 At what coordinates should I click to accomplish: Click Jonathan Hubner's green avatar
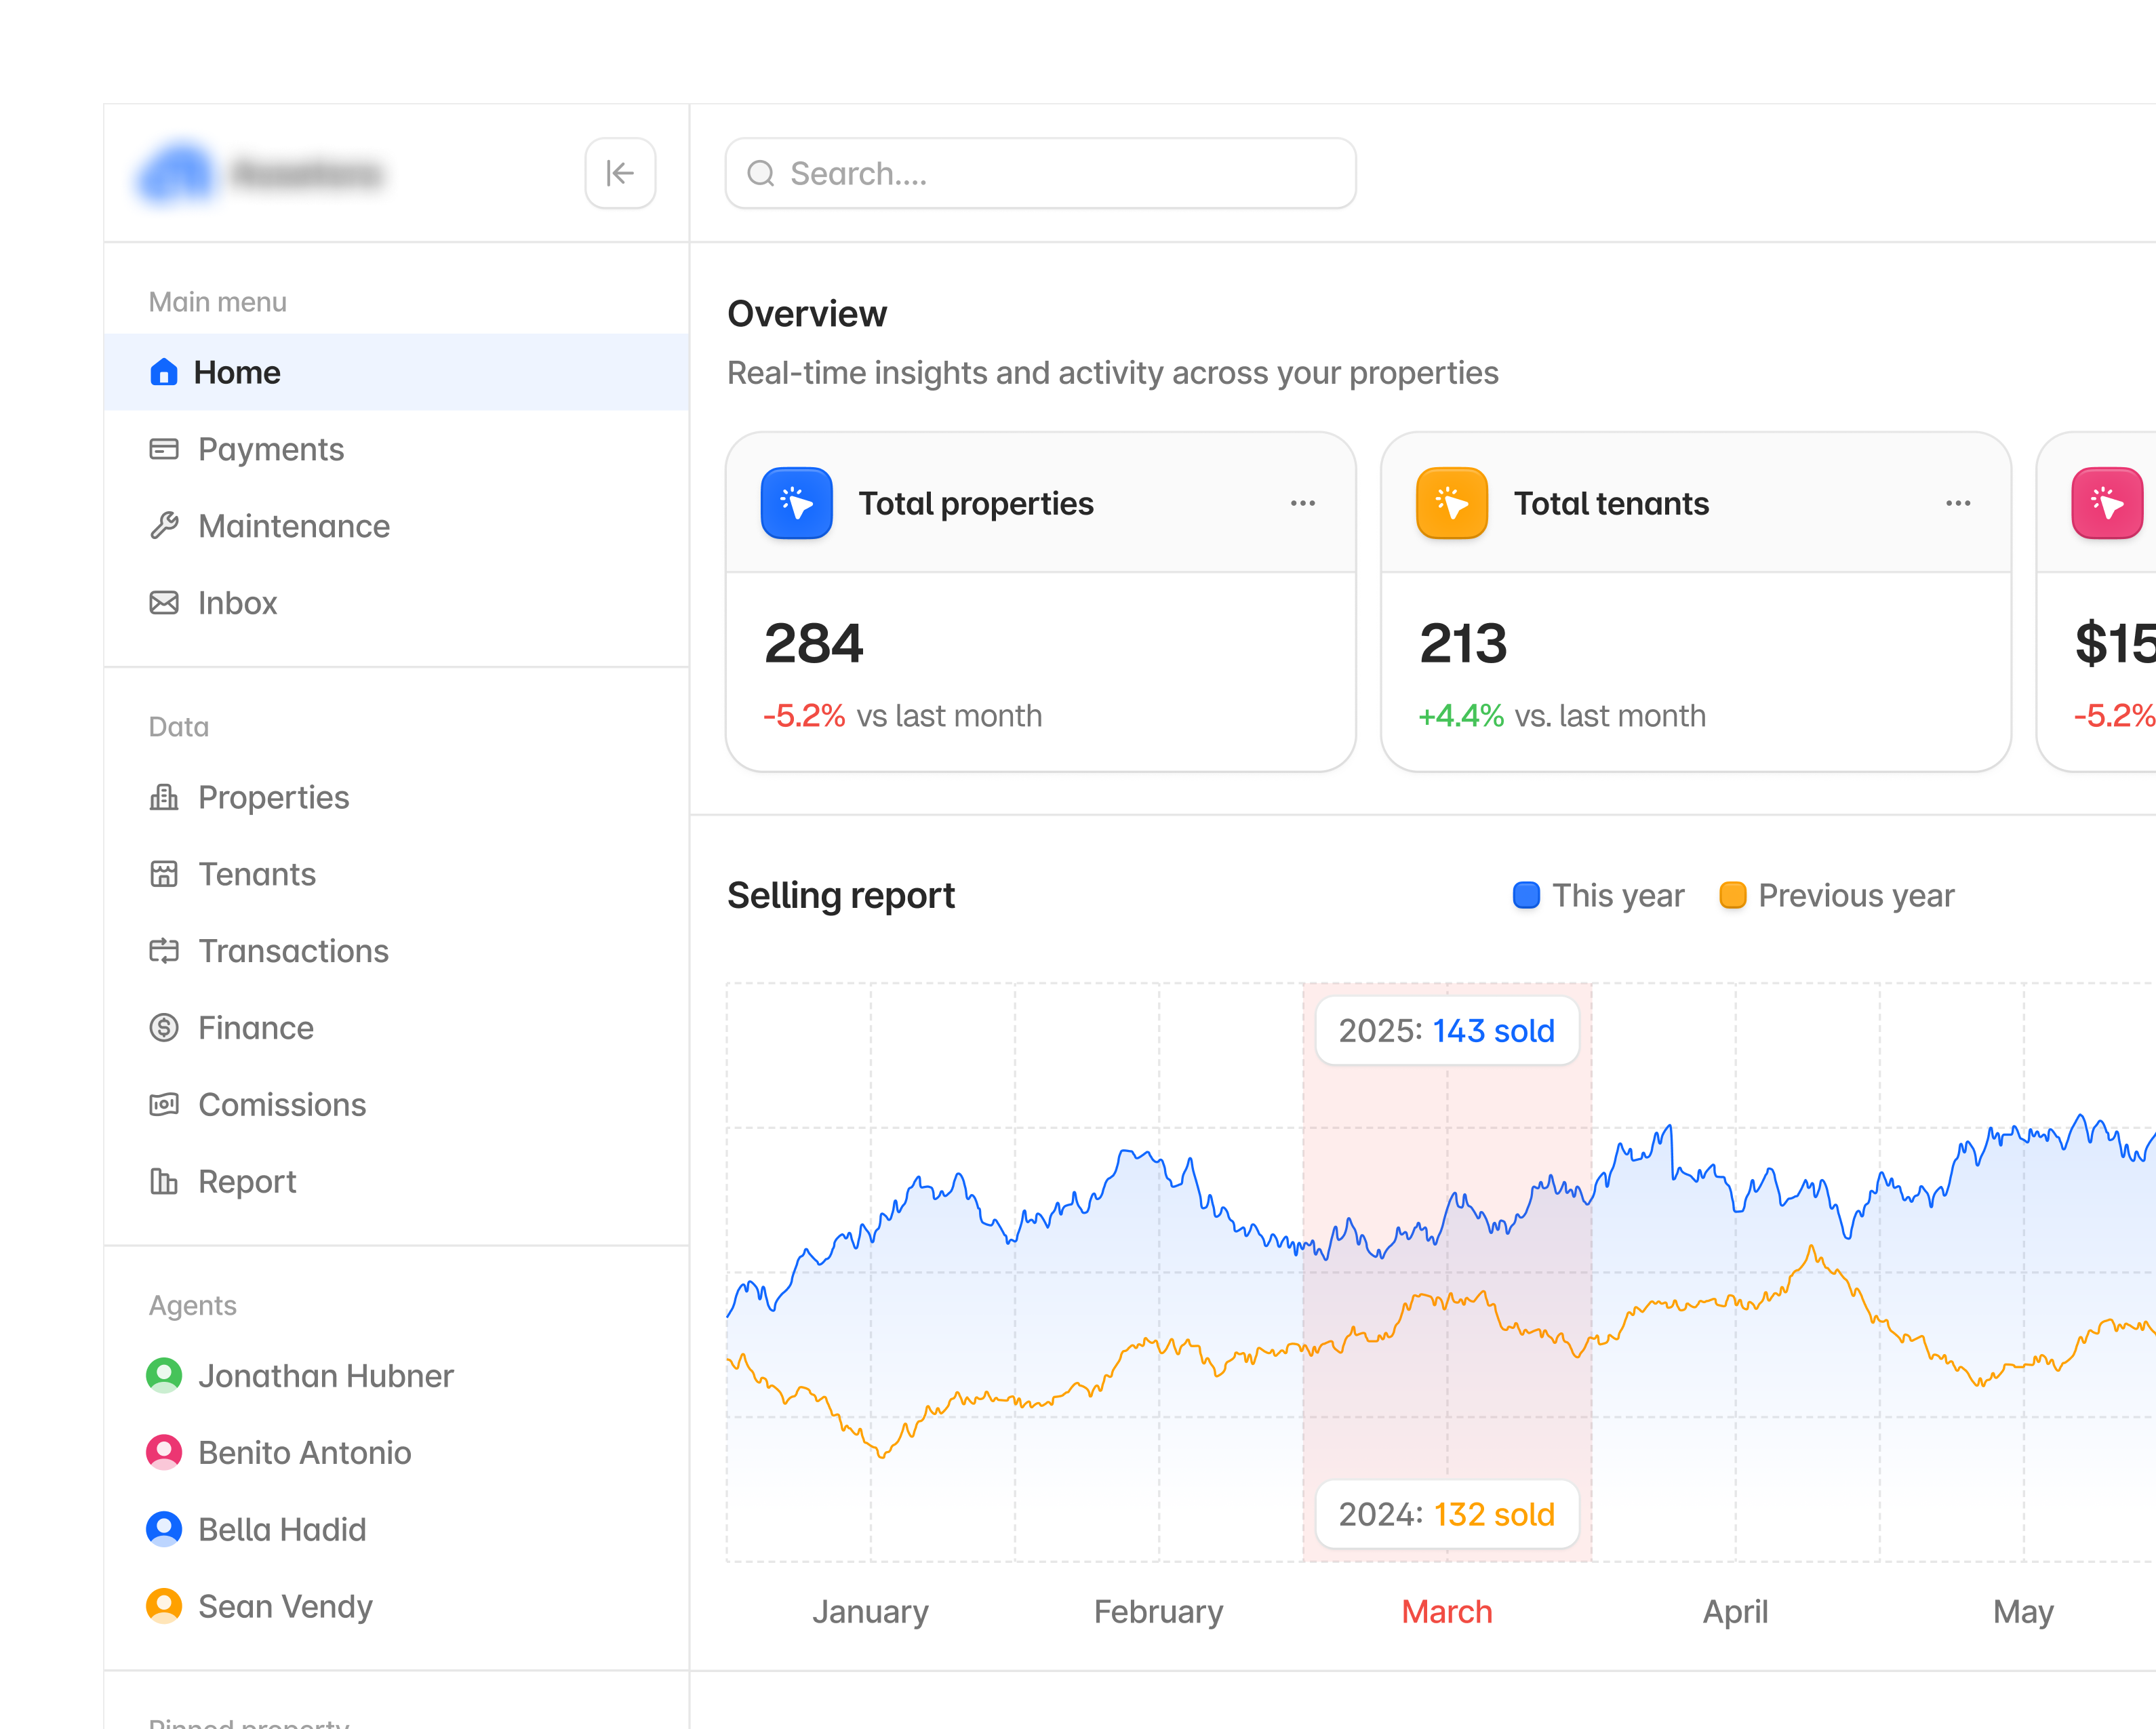pos(164,1375)
